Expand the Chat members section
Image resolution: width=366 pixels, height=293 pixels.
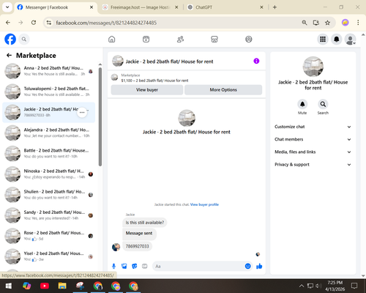(x=313, y=139)
